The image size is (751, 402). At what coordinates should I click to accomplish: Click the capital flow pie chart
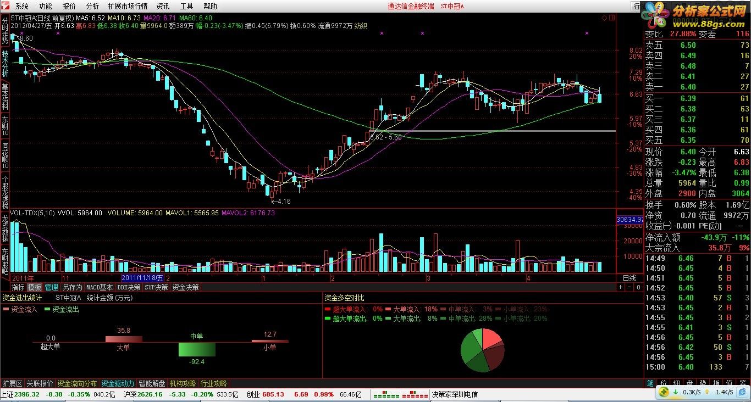click(482, 350)
